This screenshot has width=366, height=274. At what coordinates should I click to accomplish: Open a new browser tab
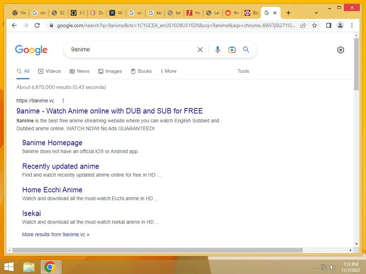(288, 13)
